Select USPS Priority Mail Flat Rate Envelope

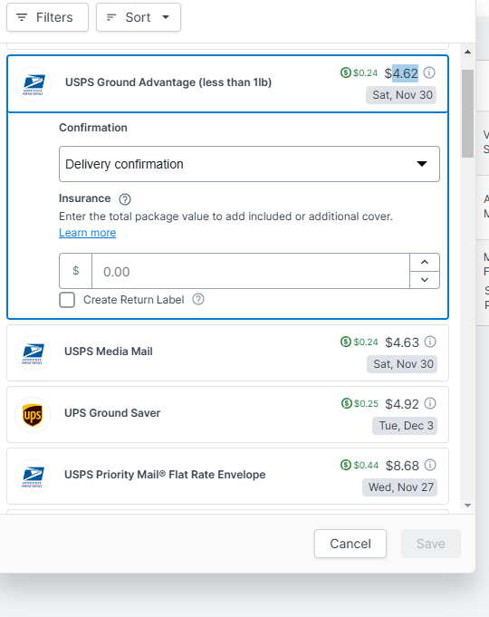[x=228, y=477]
